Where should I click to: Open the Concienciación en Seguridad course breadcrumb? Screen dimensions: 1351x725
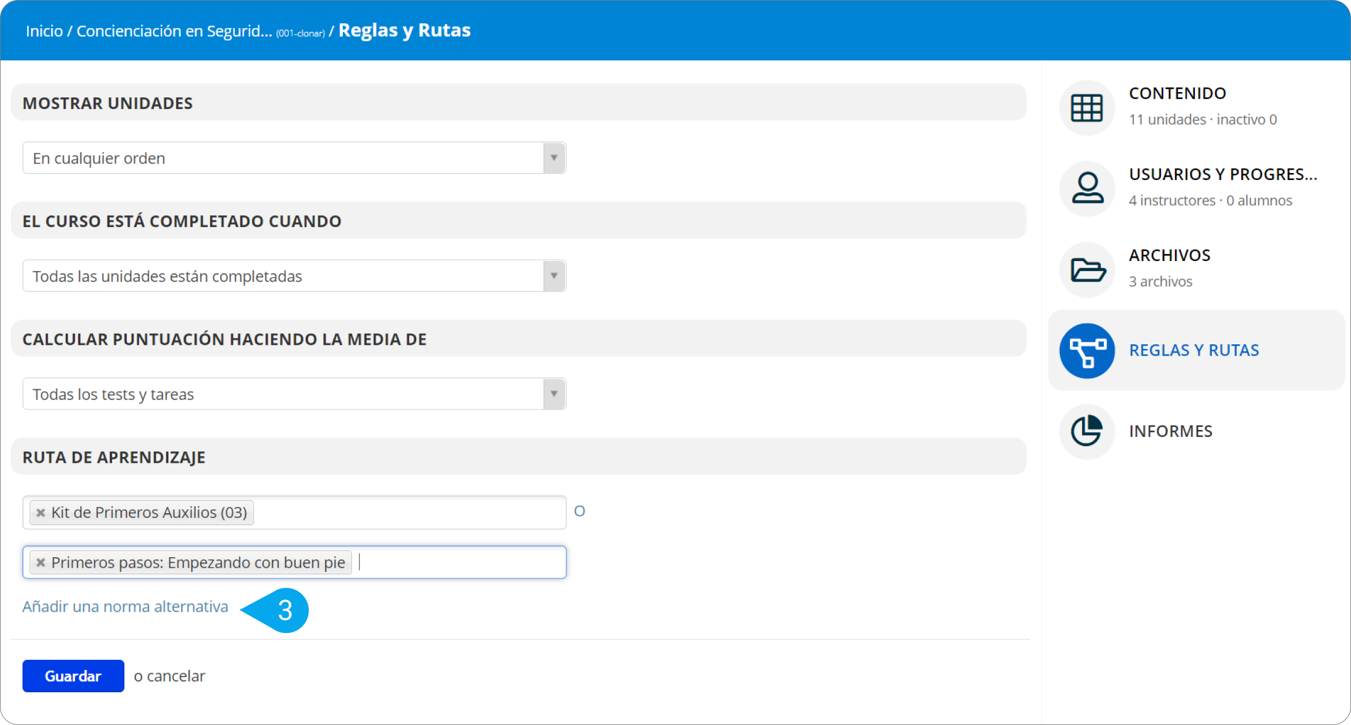tap(174, 31)
